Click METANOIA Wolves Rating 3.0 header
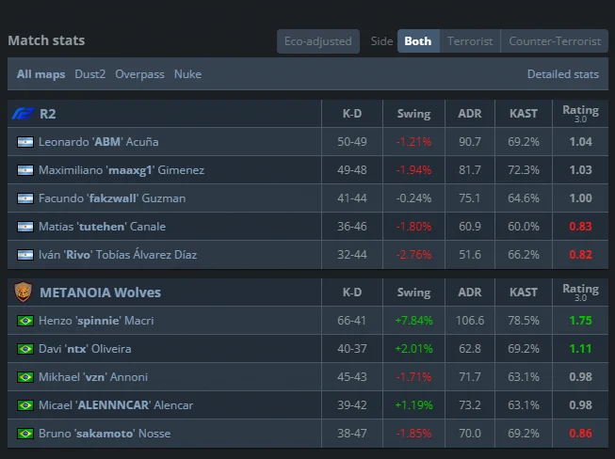Image resolution: width=615 pixels, height=459 pixels. click(x=580, y=293)
